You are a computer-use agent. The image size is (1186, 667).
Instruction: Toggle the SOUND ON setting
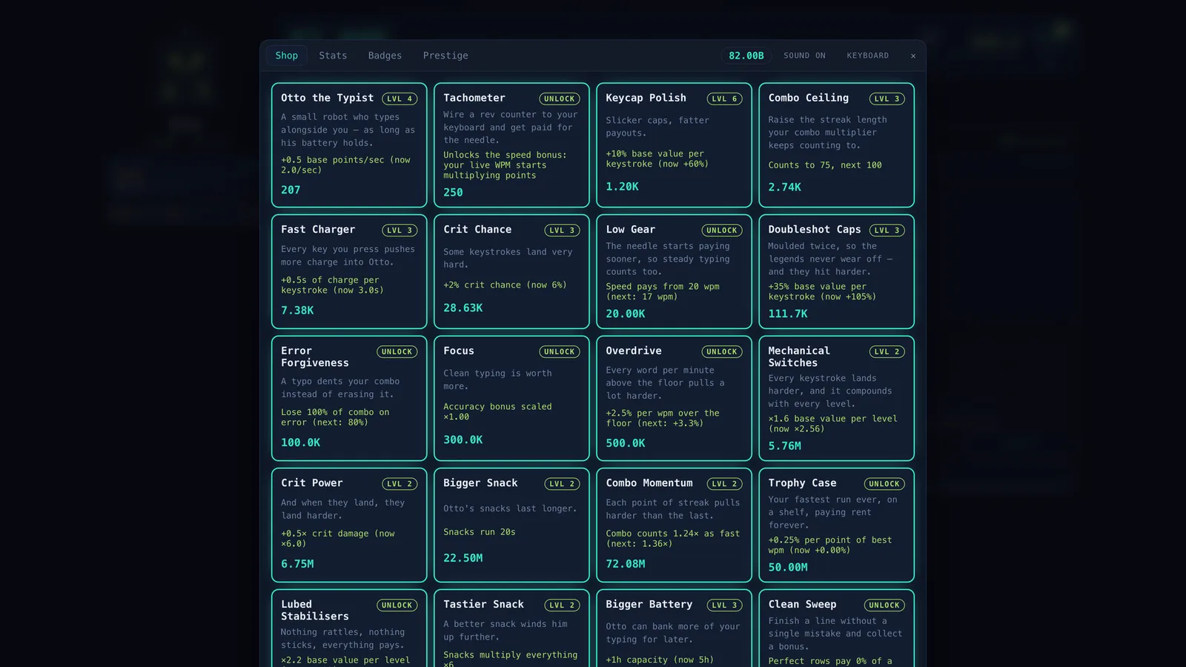click(804, 56)
